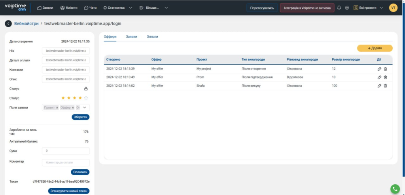Image resolution: width=405 pixels, height=195 pixels.
Task: Focus the Коментар до оплати field
Action: [66, 163]
